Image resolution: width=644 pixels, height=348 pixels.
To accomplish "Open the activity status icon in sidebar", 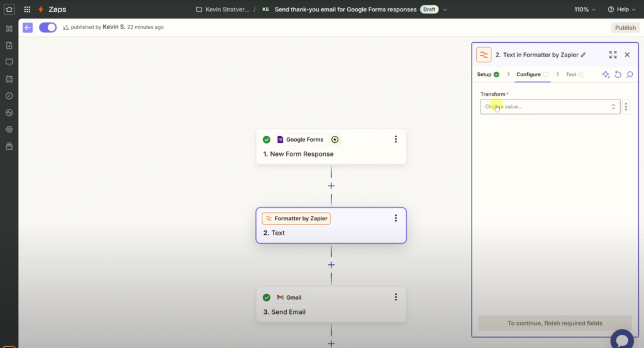I will [9, 113].
